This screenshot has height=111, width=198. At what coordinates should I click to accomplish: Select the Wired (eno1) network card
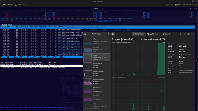97,65
